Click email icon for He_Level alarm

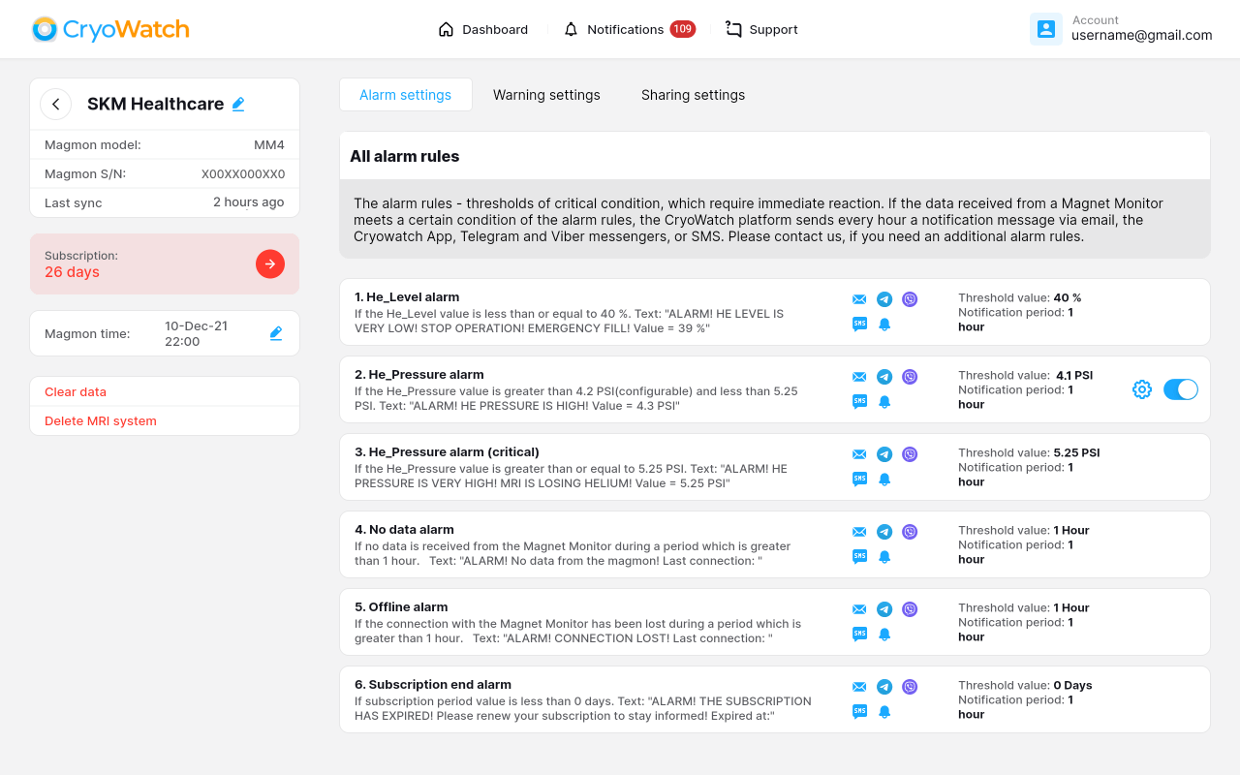[859, 299]
